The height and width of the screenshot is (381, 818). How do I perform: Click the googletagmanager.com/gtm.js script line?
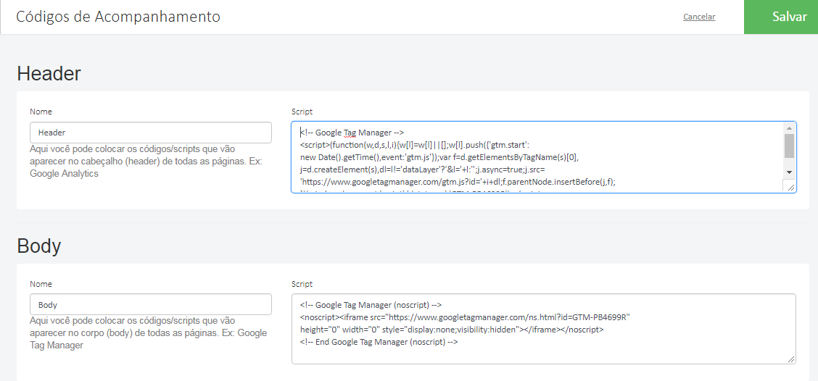(x=458, y=182)
